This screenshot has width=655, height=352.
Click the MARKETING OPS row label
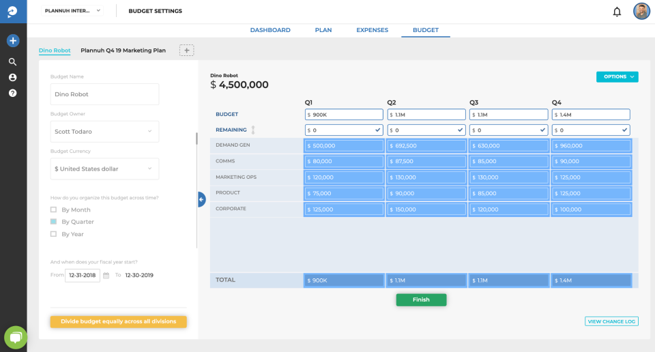(236, 177)
